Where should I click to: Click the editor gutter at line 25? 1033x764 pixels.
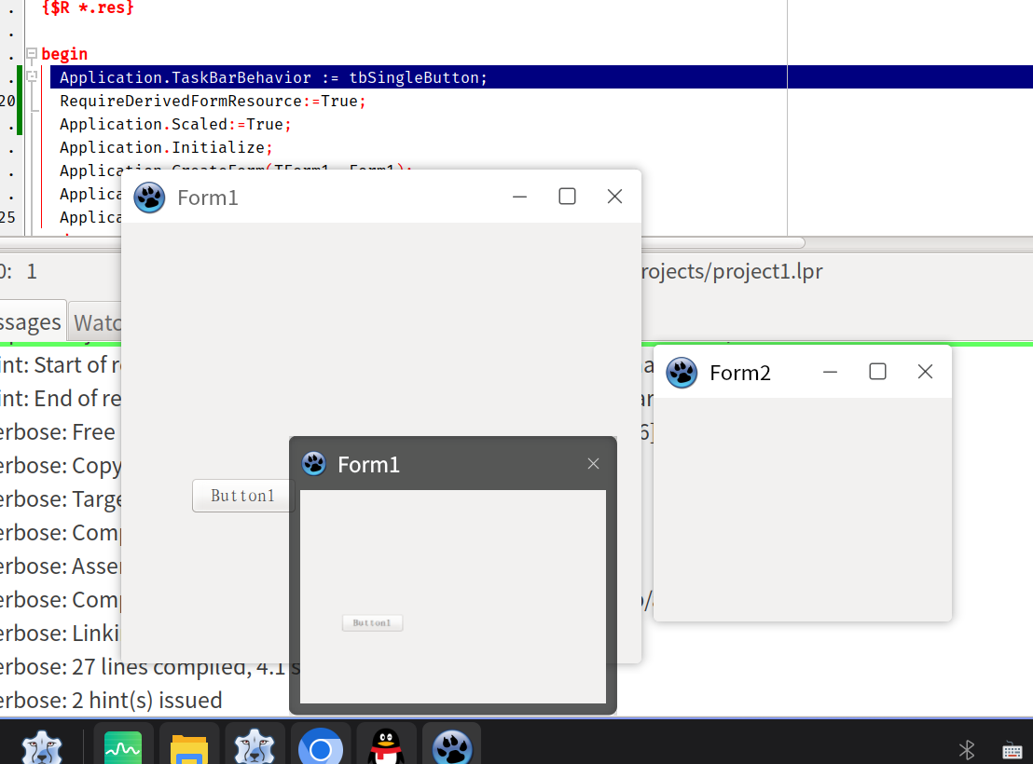[7, 217]
